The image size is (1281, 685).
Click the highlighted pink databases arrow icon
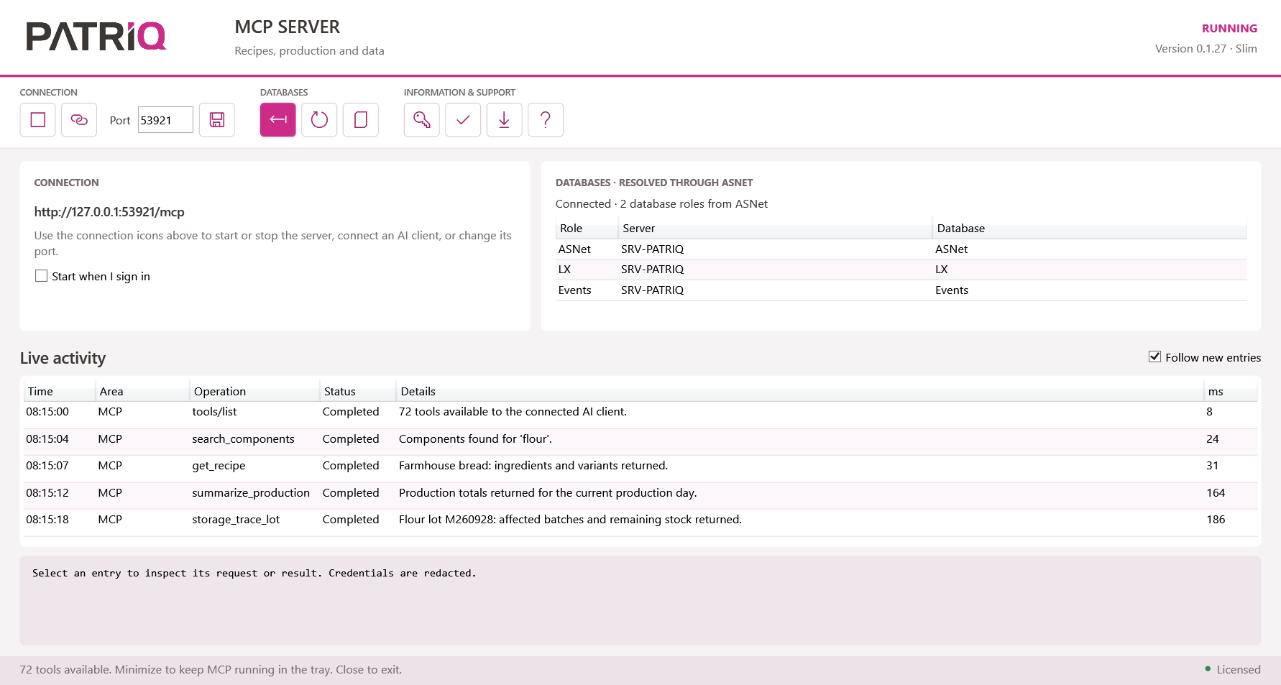278,120
